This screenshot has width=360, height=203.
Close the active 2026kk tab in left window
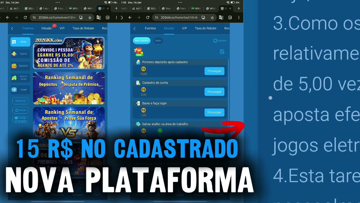click(x=108, y=8)
